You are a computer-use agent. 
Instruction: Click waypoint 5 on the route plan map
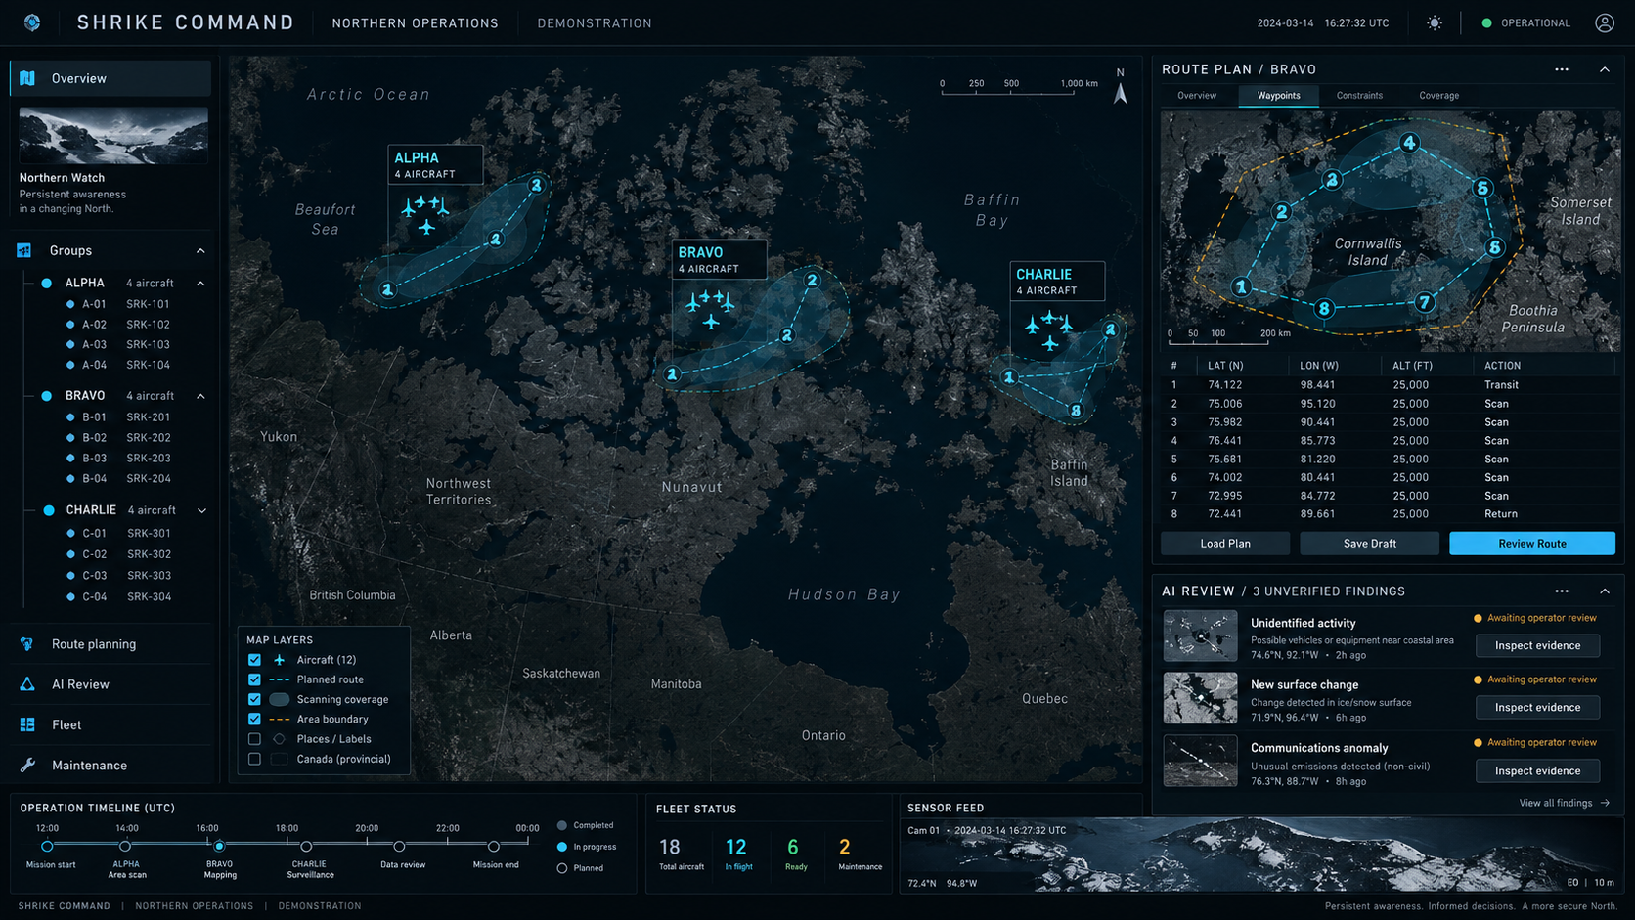[1482, 188]
